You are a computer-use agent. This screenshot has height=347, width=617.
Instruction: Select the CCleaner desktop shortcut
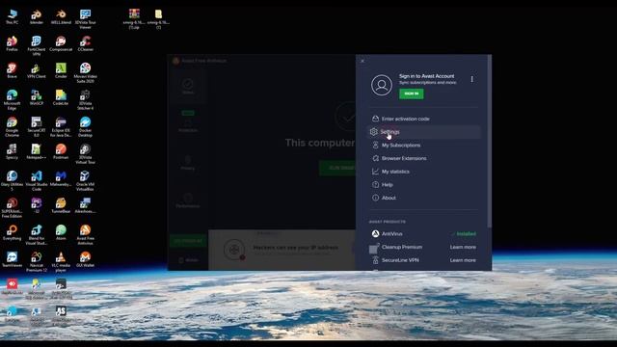pyautogui.click(x=86, y=44)
